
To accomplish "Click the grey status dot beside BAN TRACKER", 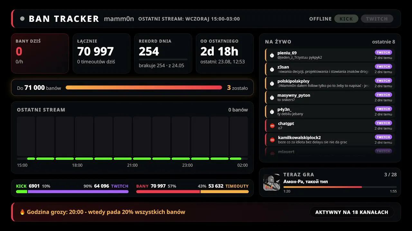I will (x=22, y=19).
